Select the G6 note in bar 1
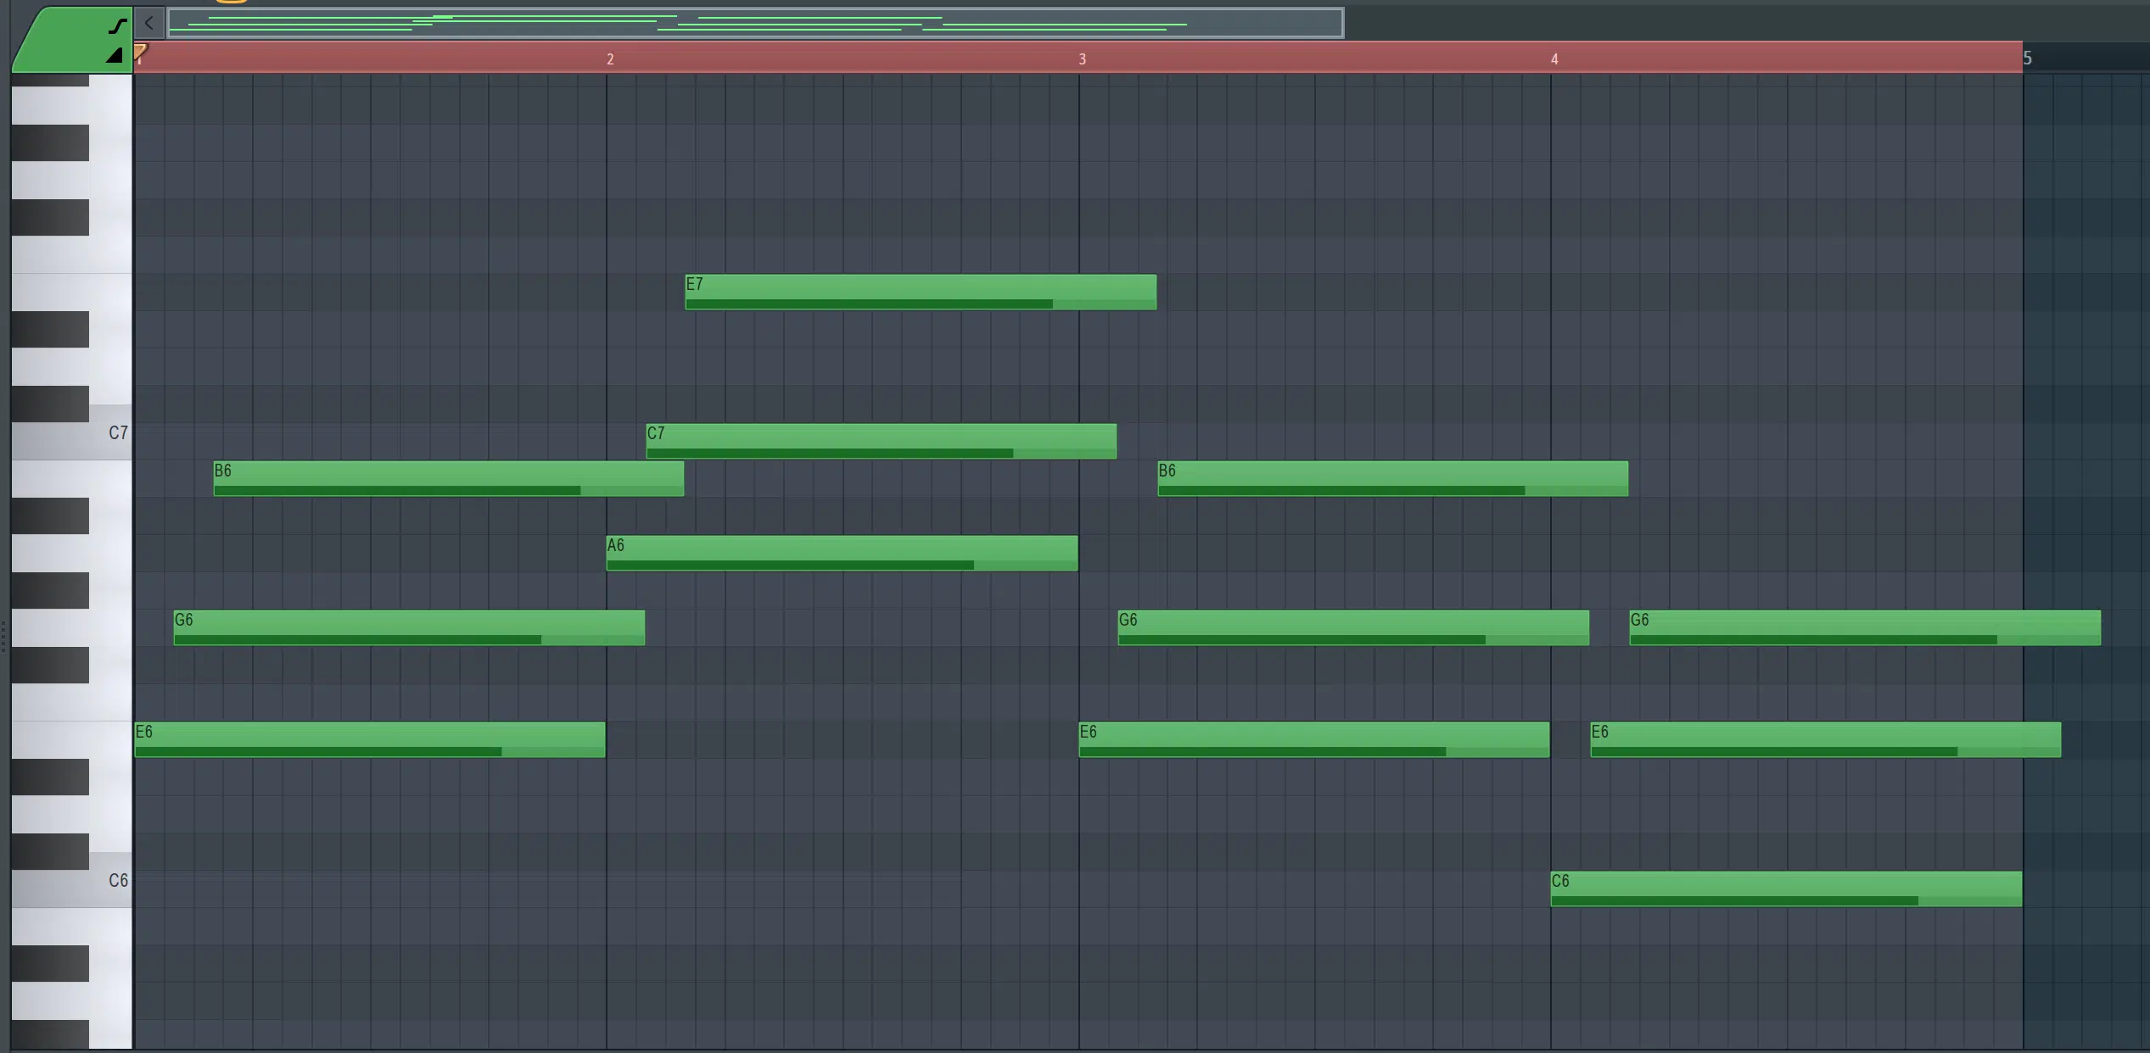 (409, 627)
